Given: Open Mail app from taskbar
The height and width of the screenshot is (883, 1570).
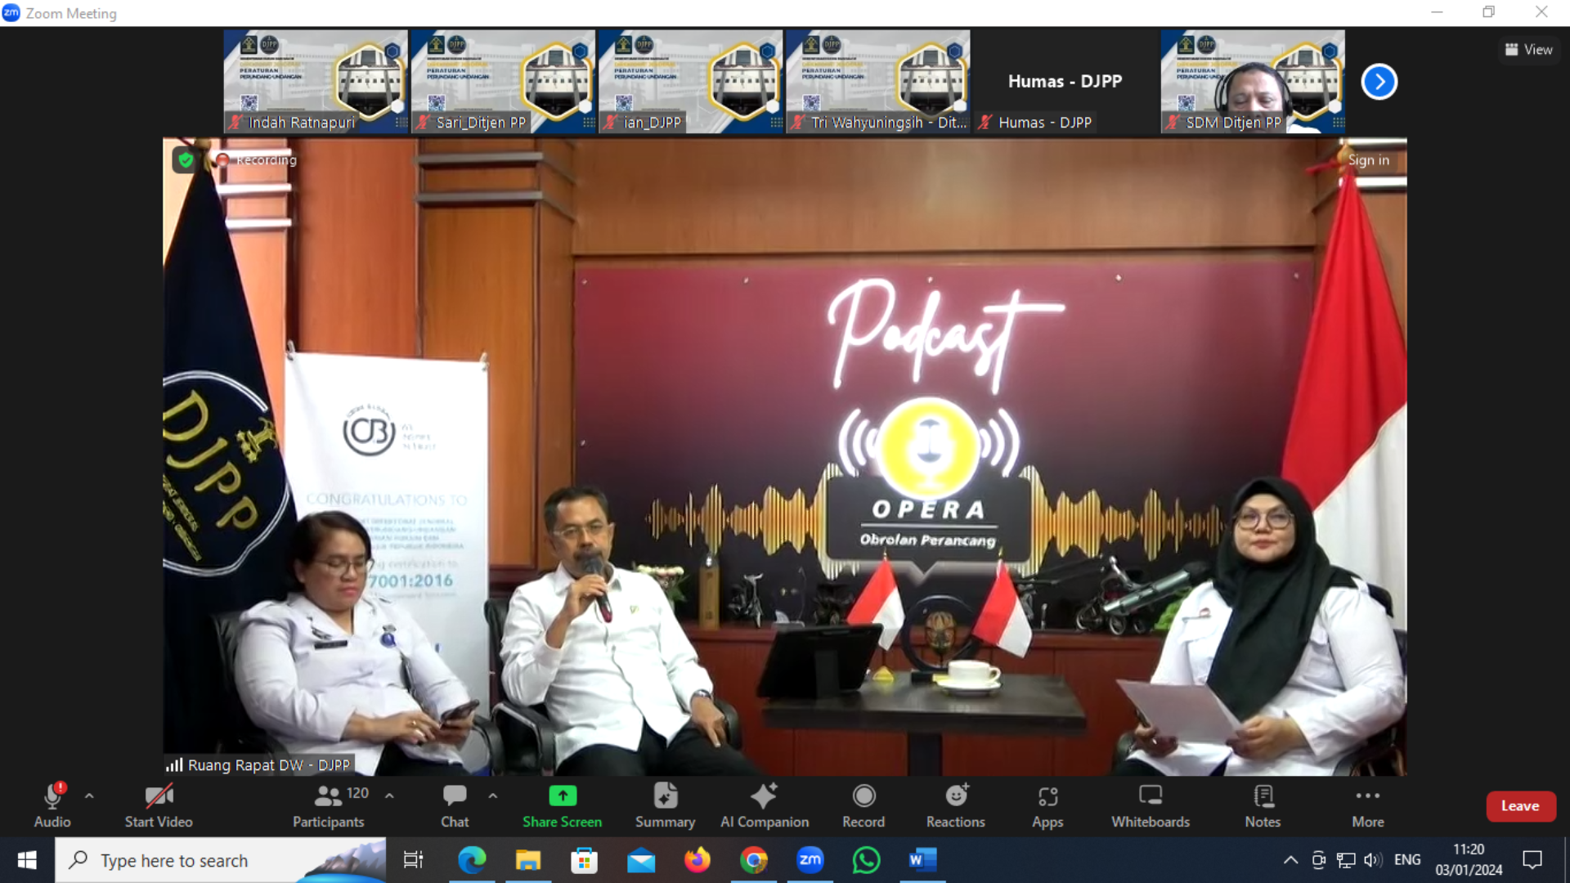Looking at the screenshot, I should point(641,860).
